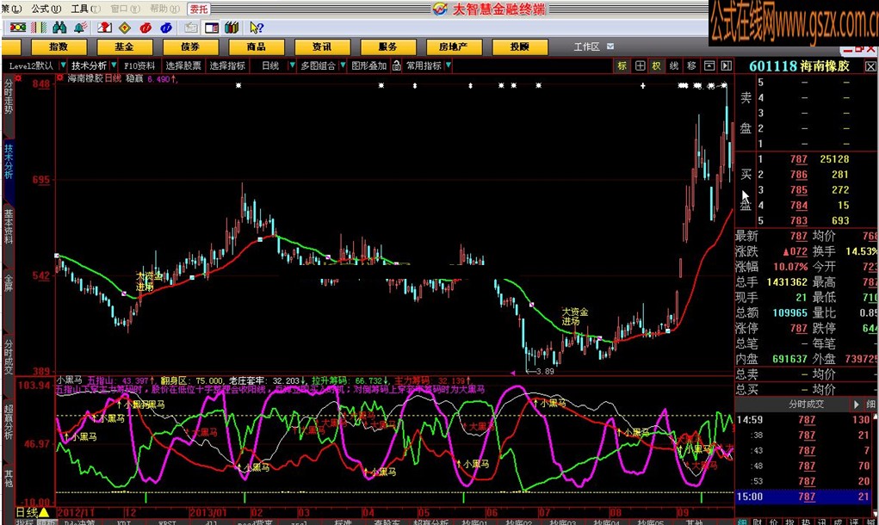The height and width of the screenshot is (525, 879).
Task: Click the traffic light indicator toolbar icon
Action: [17, 28]
